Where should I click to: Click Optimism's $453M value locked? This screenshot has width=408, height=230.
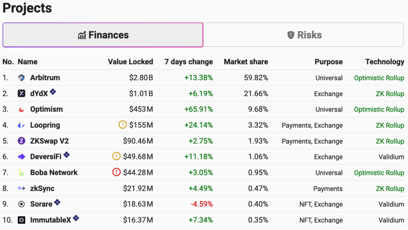click(141, 109)
